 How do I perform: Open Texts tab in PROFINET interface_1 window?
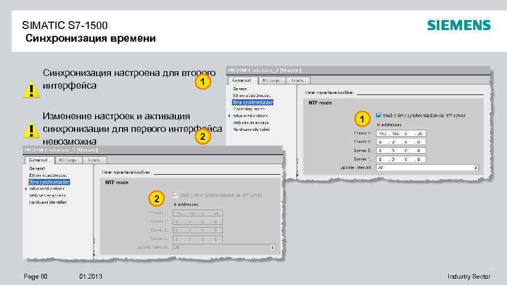pos(95,160)
